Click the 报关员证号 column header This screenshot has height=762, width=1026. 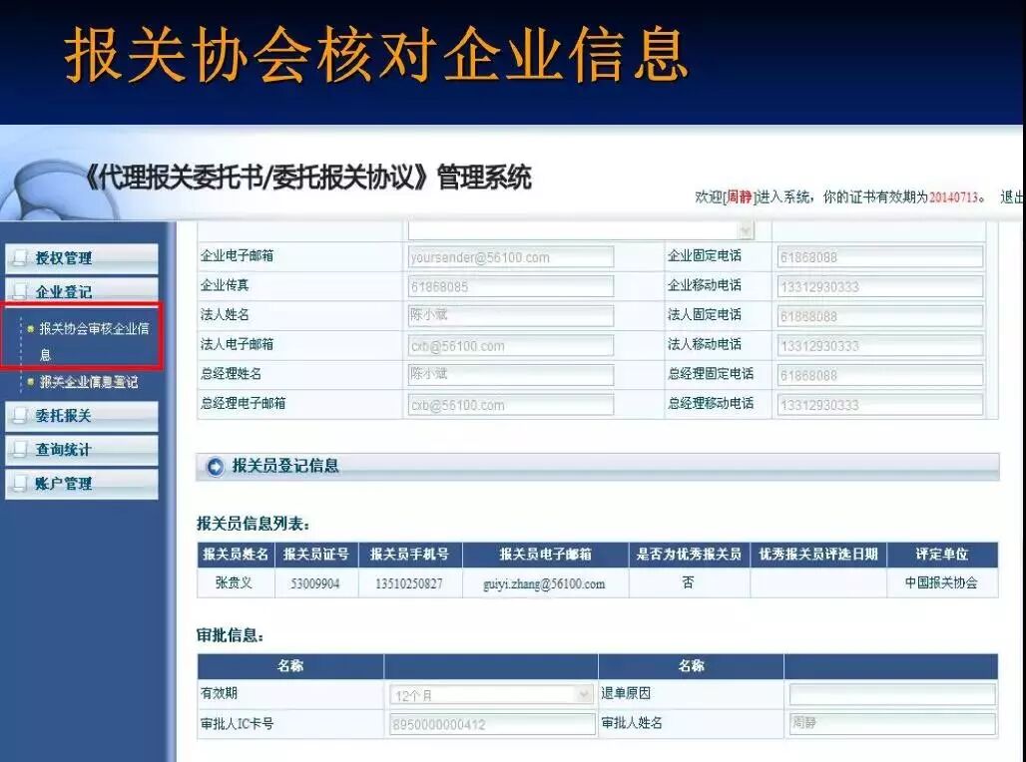tap(316, 554)
